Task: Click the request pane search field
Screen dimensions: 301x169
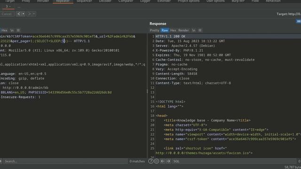Action: click(65, 161)
